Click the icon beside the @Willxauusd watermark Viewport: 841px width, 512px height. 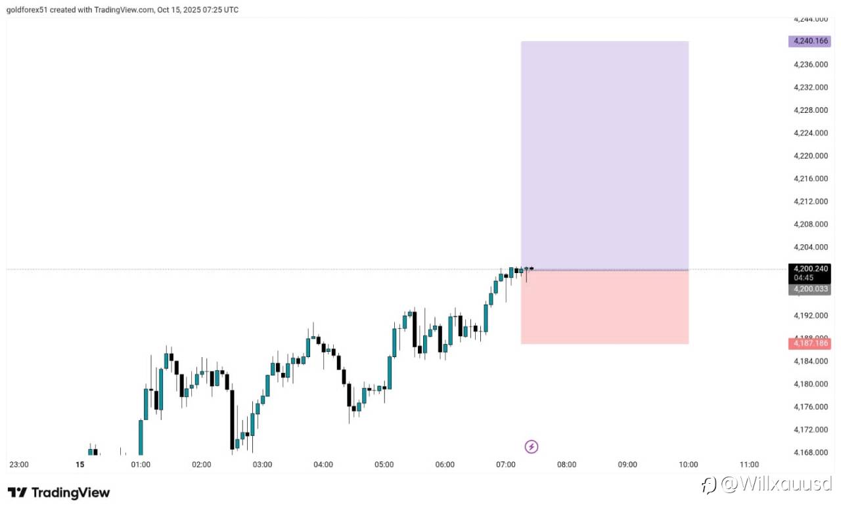(709, 486)
